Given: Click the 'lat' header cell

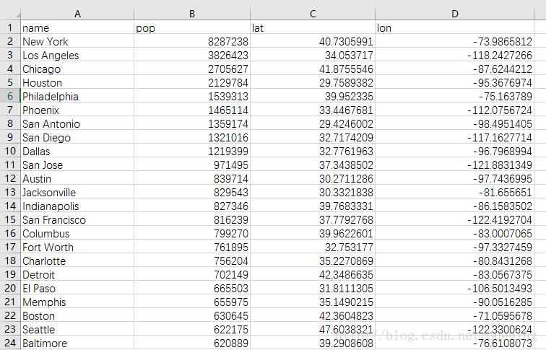Looking at the screenshot, I should [313, 27].
